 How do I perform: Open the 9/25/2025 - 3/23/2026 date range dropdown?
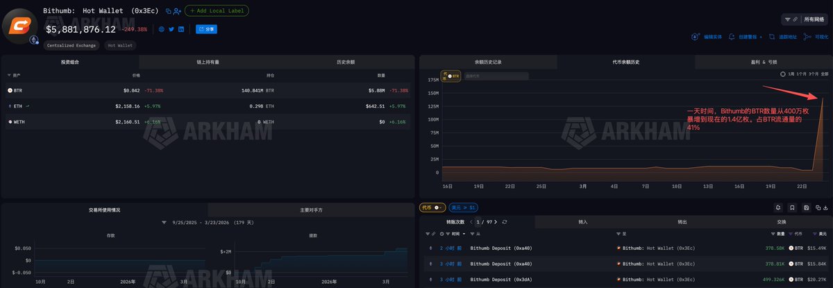click(x=208, y=223)
